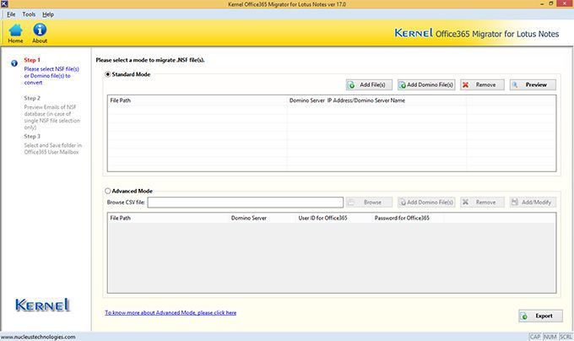Click the NUM status bar indicator

(550, 337)
